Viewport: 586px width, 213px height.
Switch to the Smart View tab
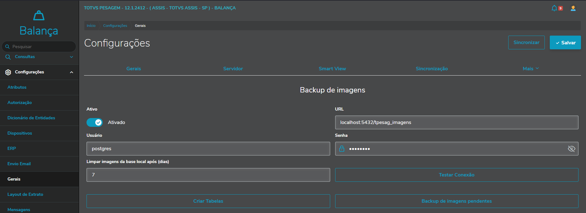pos(332,69)
